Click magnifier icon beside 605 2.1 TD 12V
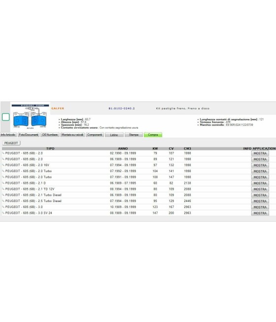Viewport: 276px width, 322px height. tap(3, 189)
